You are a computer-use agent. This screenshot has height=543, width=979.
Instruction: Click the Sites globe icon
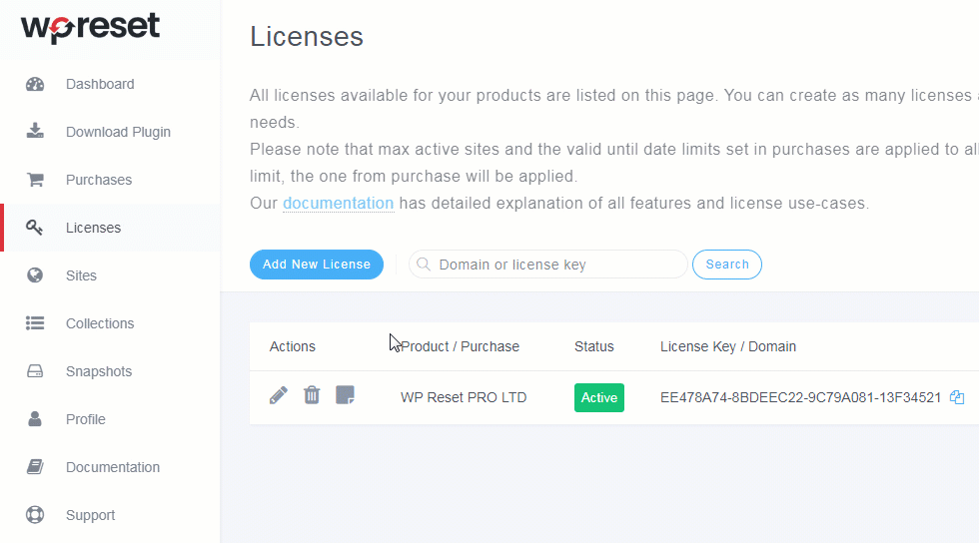(35, 275)
